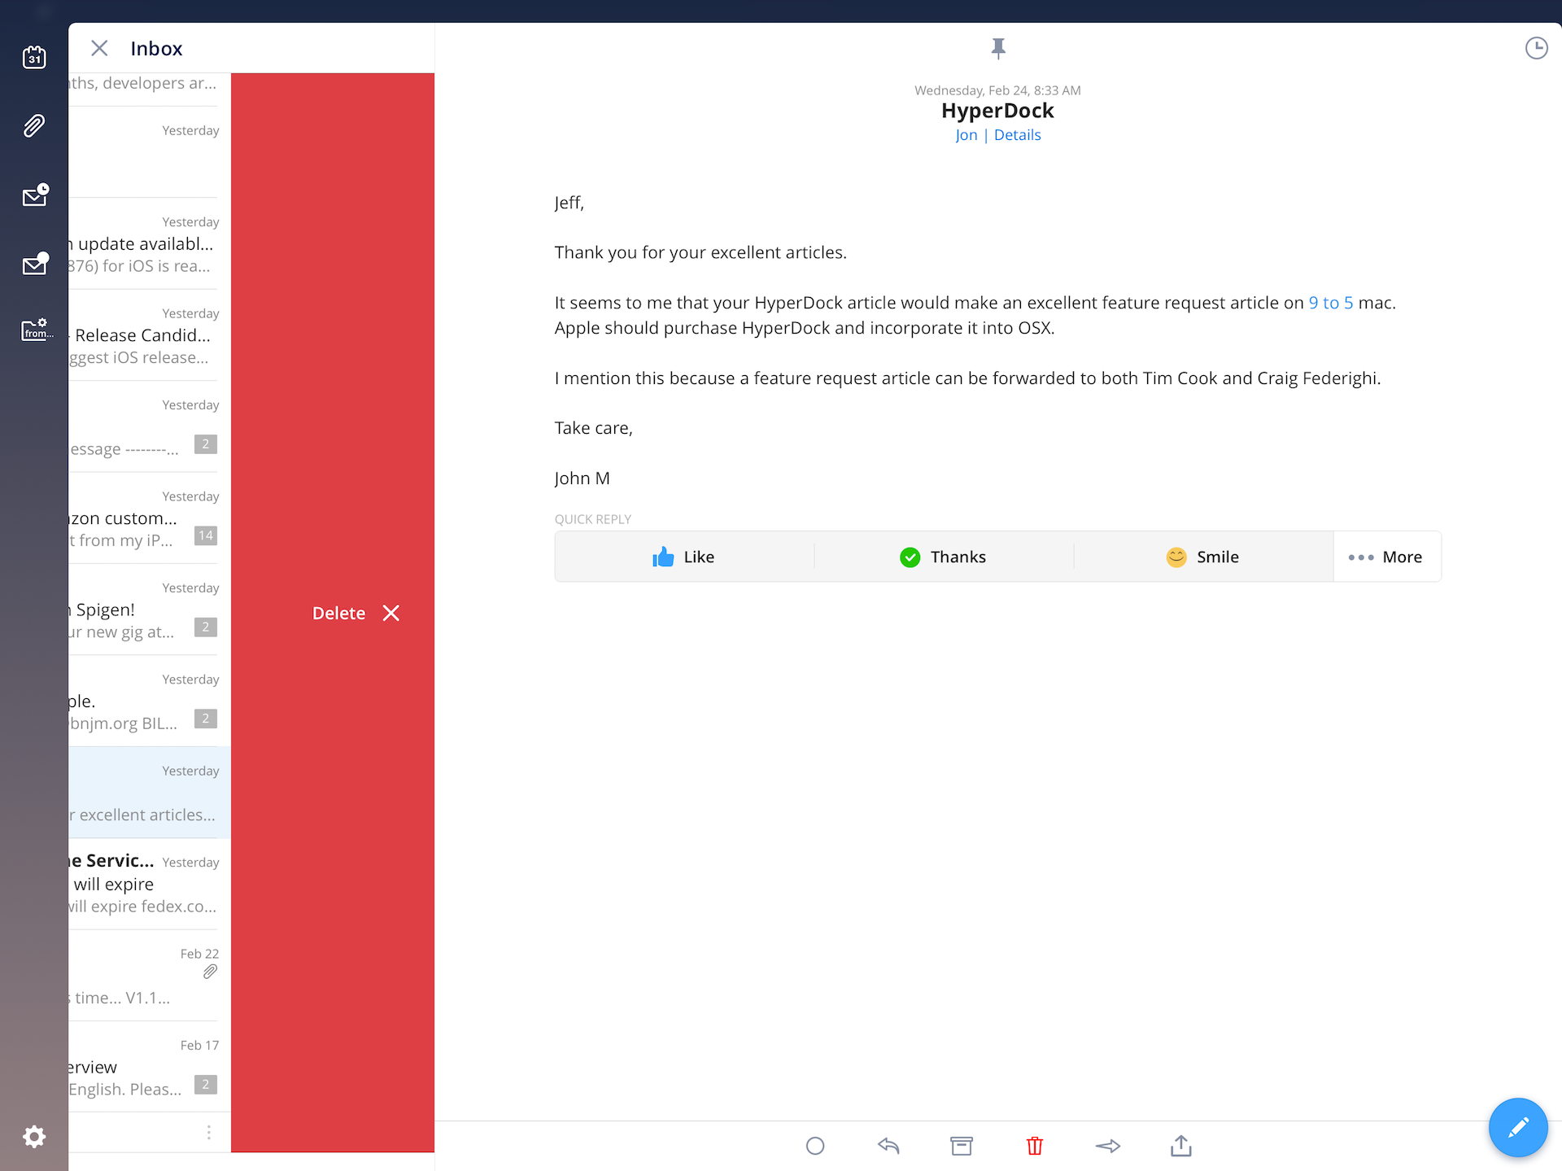The width and height of the screenshot is (1562, 1171).
Task: Reply using the arrow icon
Action: (x=888, y=1146)
